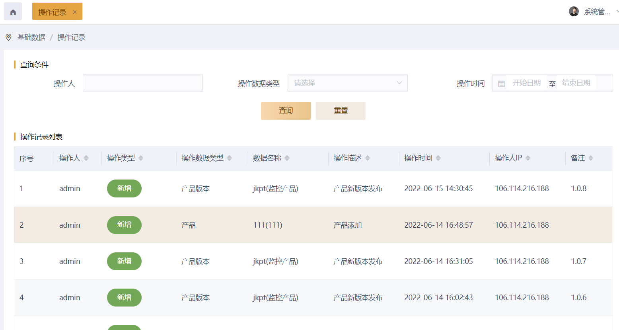Image resolution: width=619 pixels, height=330 pixels.
Task: Sort by 备注 column arrows
Action: 591,158
